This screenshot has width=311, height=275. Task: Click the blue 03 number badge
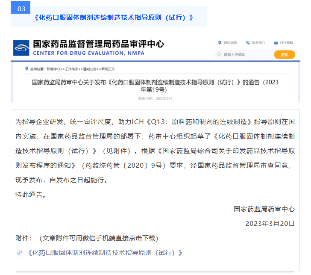coord(21,9)
